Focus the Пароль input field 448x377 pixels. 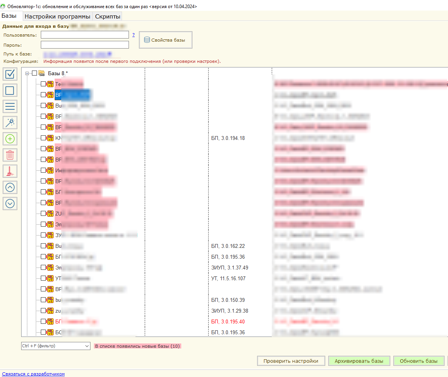[x=85, y=45]
